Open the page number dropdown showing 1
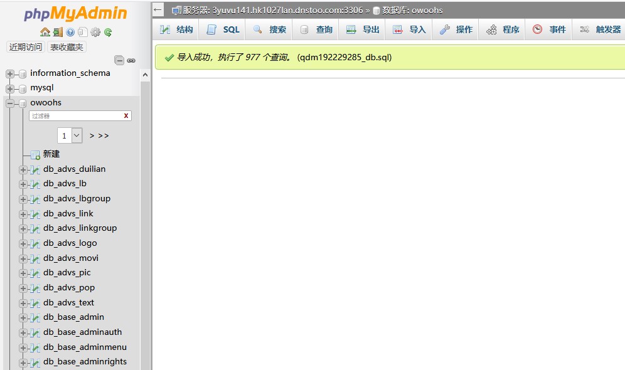Image resolution: width=625 pixels, height=370 pixels. (70, 135)
